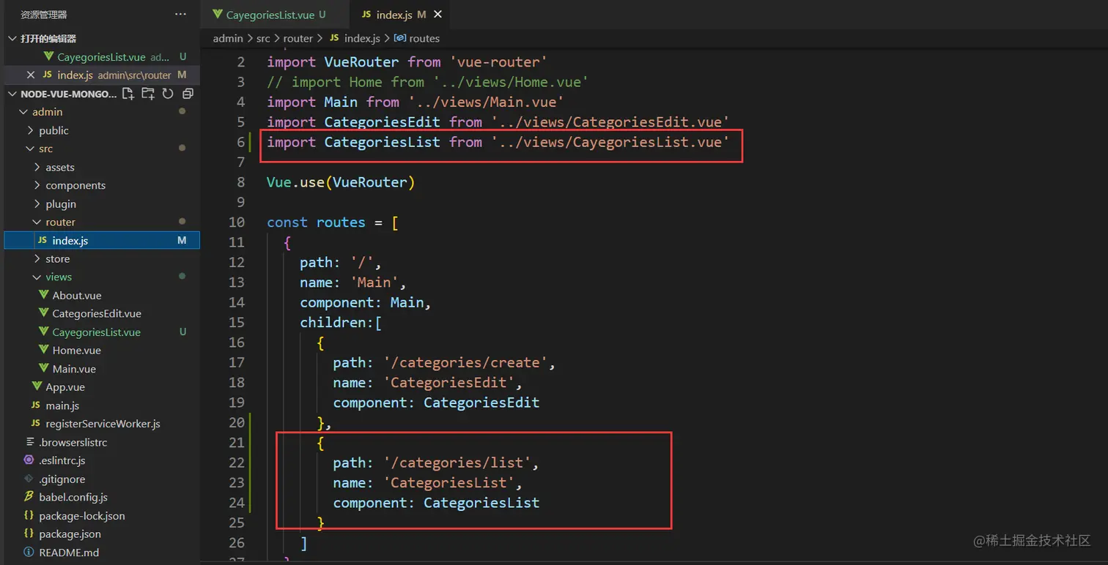
Task: Collapse the views folder
Action: 37,277
